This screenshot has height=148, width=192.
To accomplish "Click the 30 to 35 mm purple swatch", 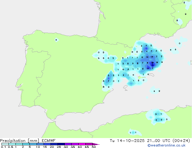I will point(68,144).
